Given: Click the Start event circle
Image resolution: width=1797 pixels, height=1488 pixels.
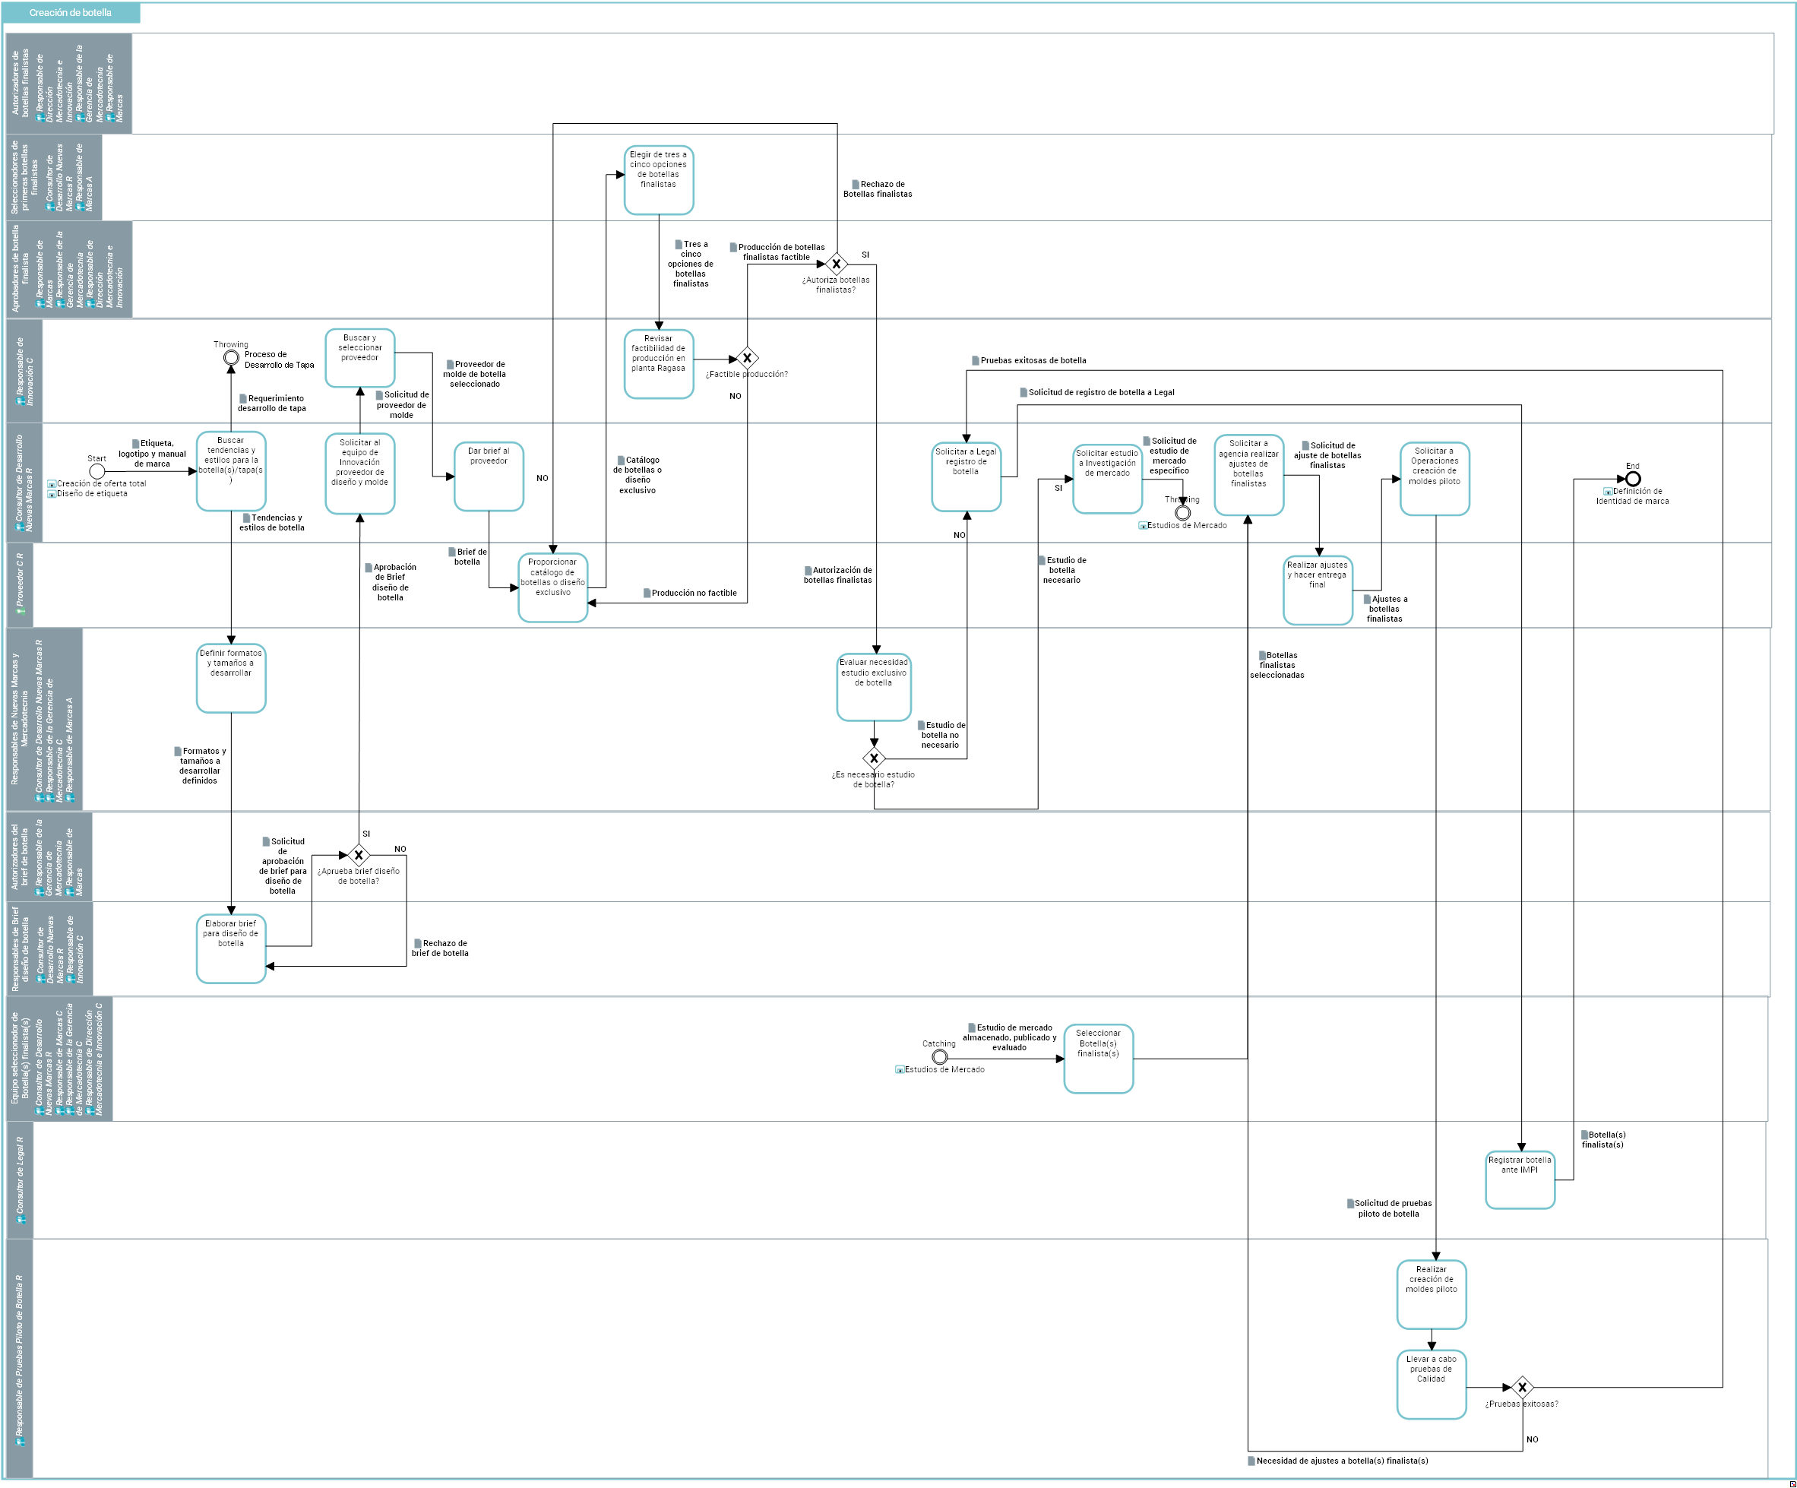Looking at the screenshot, I should coord(97,471).
